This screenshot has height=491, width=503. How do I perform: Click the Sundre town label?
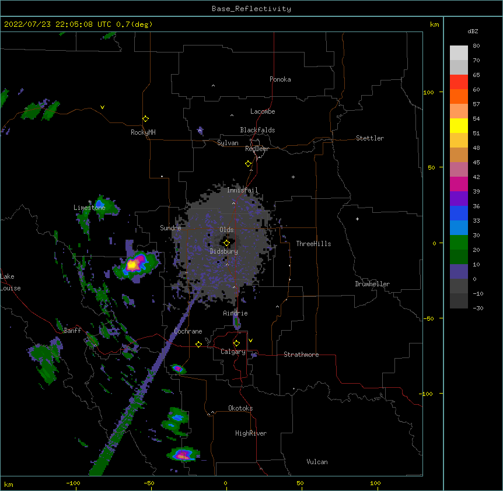(x=170, y=228)
